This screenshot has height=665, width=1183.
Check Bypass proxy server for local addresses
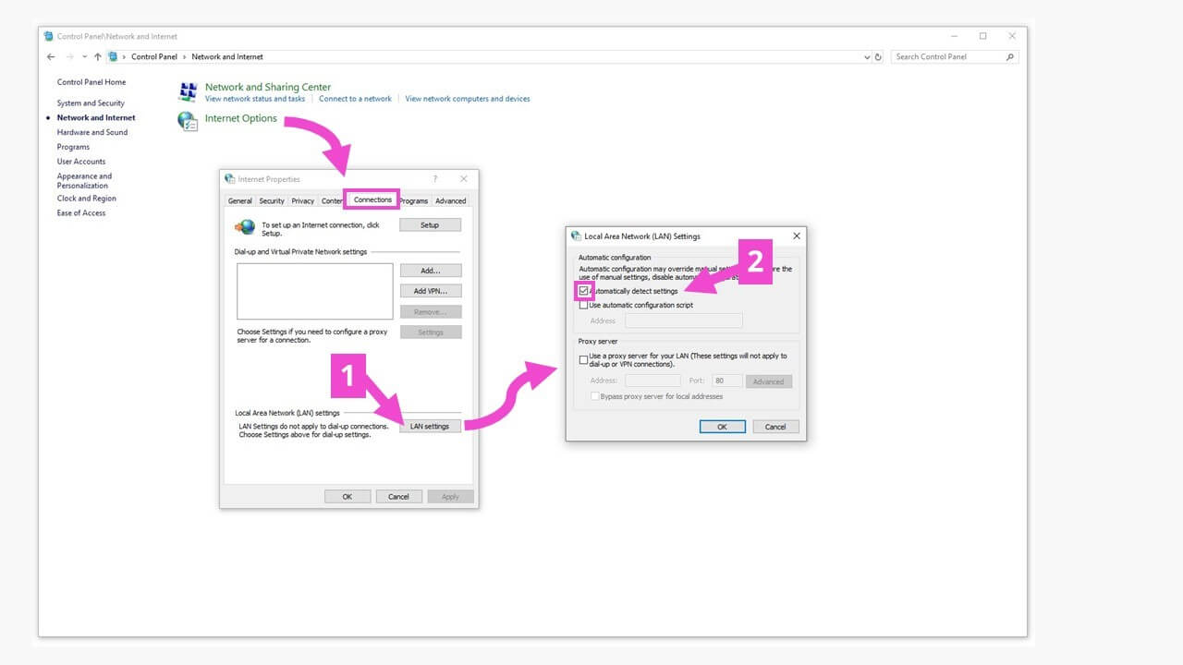(x=594, y=396)
